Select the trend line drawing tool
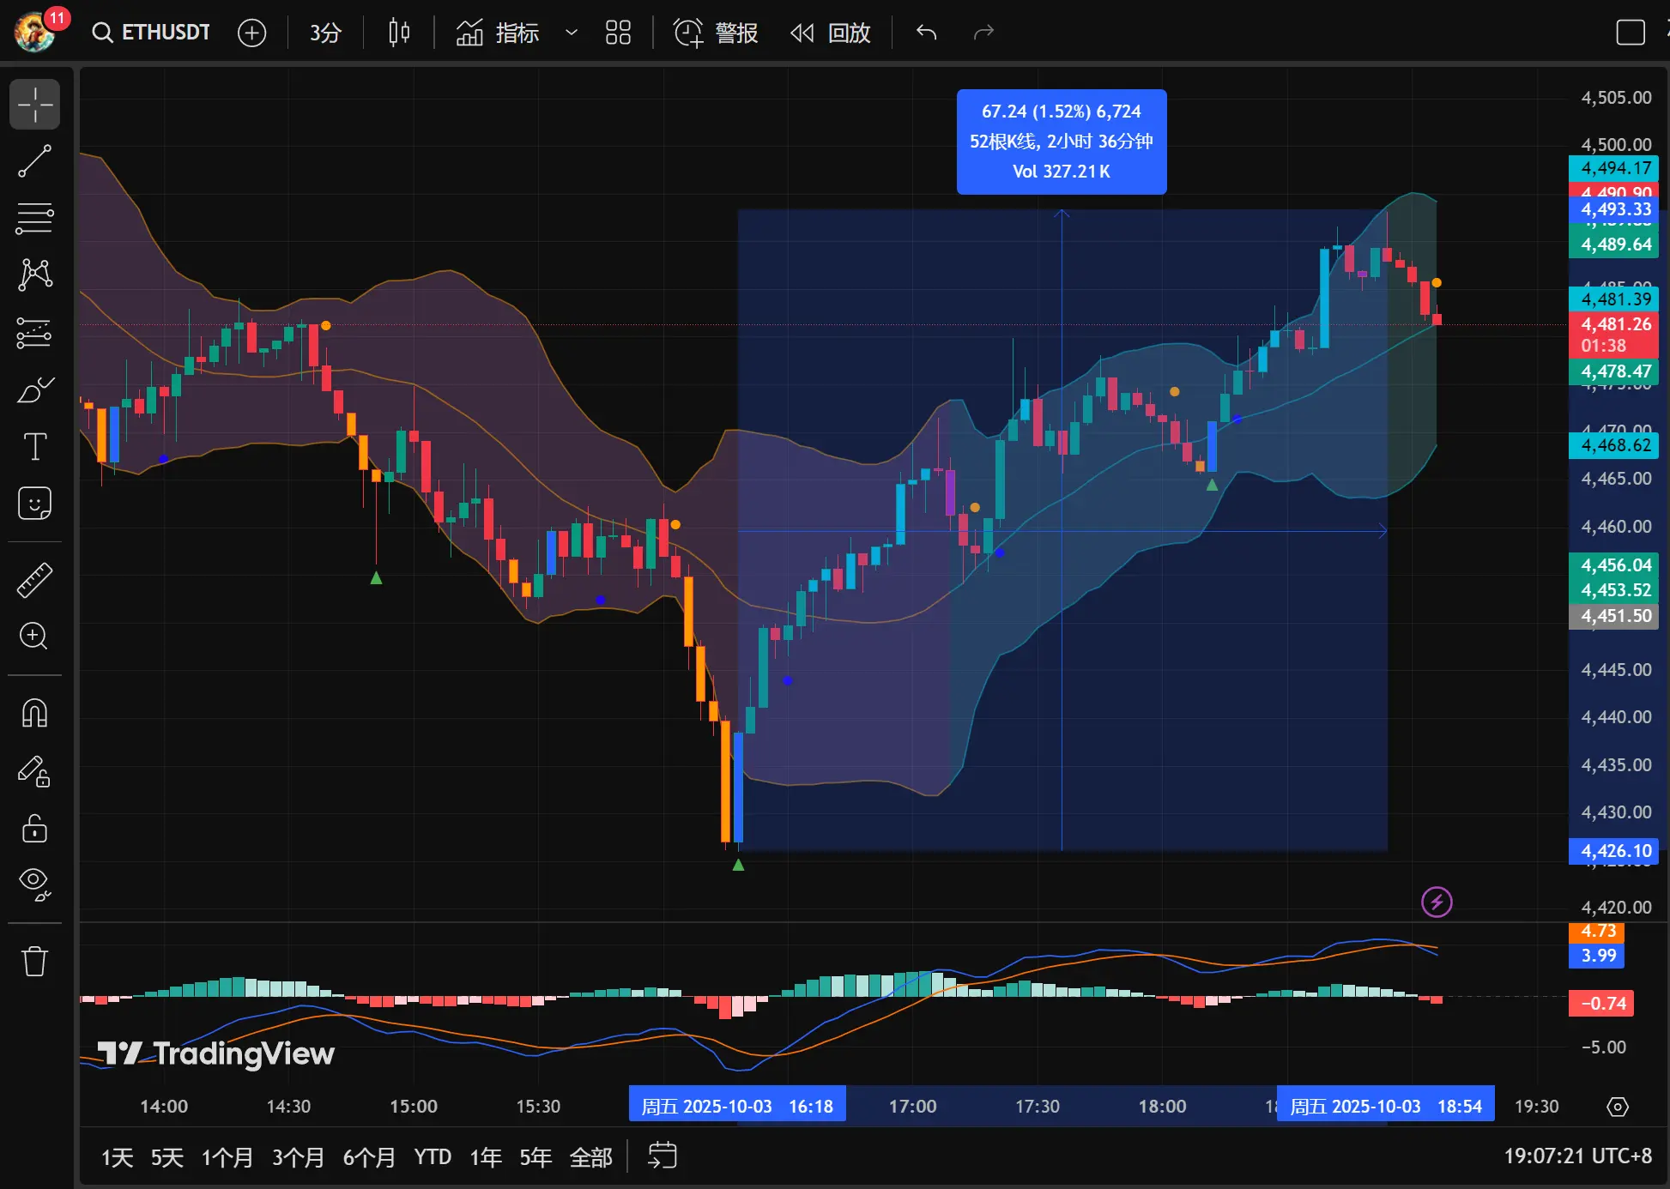 (34, 161)
